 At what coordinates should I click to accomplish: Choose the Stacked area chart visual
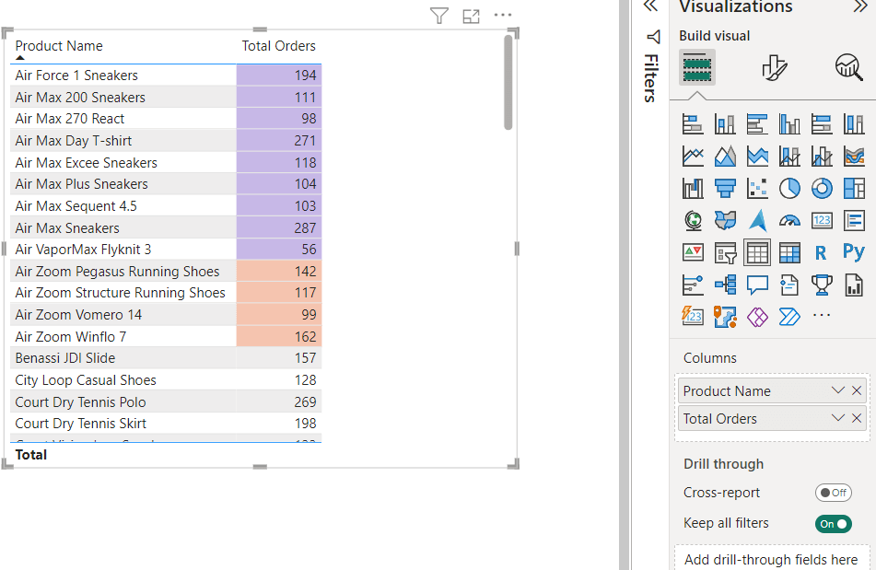(x=757, y=157)
